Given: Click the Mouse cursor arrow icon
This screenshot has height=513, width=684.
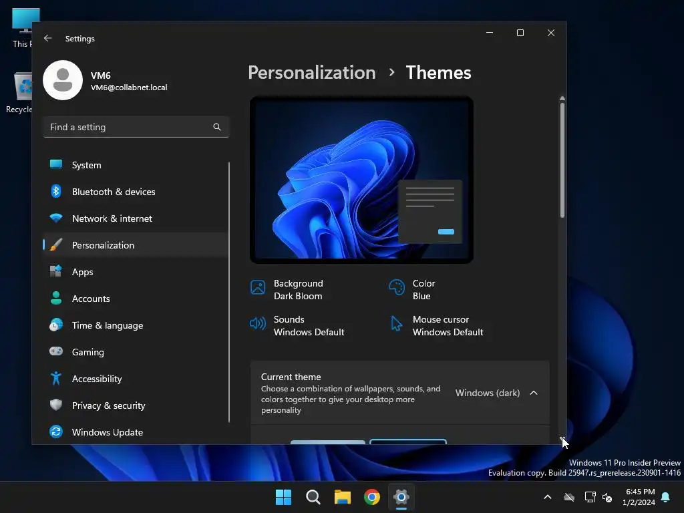Looking at the screenshot, I should [397, 323].
